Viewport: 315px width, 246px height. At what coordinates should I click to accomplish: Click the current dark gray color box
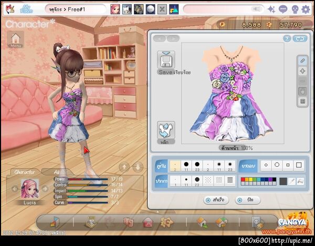[283, 181]
